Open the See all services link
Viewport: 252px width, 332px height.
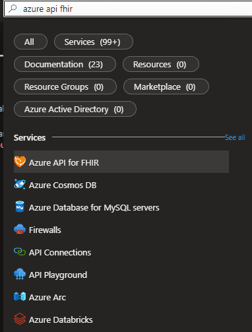(x=235, y=137)
